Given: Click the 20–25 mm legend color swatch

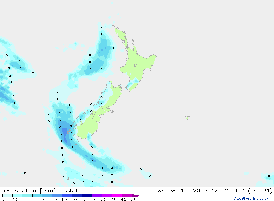Looking at the screenshot, I should point(77,196).
